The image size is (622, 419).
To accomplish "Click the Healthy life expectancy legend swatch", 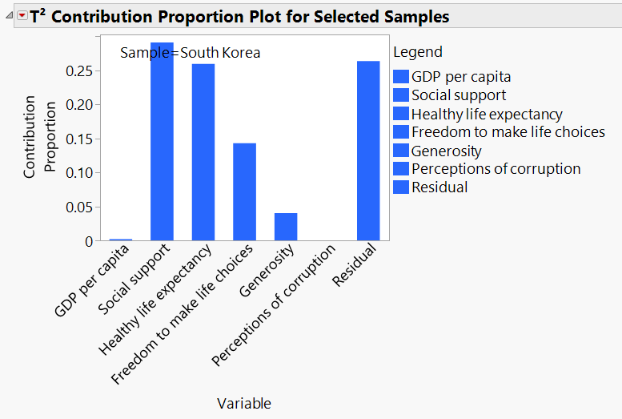I will 401,114.
